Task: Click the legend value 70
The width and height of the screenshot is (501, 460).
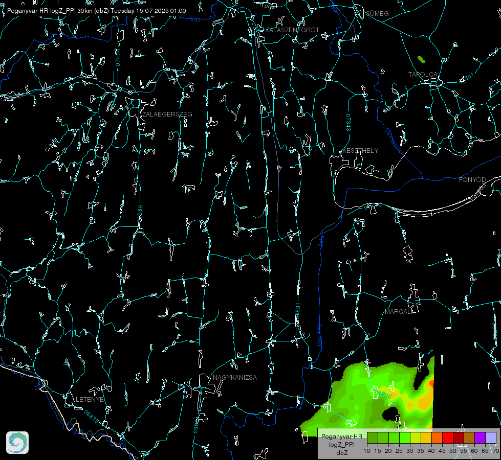Action: (496, 451)
